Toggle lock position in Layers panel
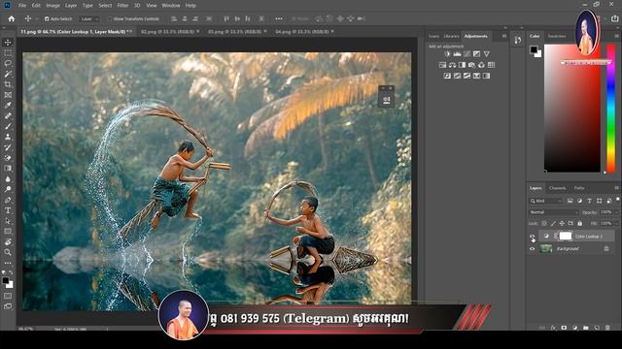Screen dimensions: 622x349 (562, 224)
